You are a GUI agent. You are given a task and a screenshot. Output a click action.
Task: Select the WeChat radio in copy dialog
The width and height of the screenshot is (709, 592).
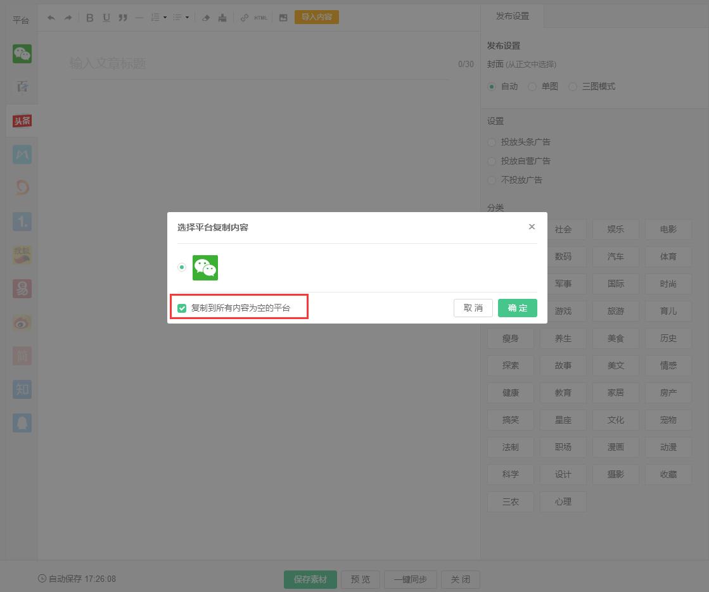pyautogui.click(x=182, y=267)
